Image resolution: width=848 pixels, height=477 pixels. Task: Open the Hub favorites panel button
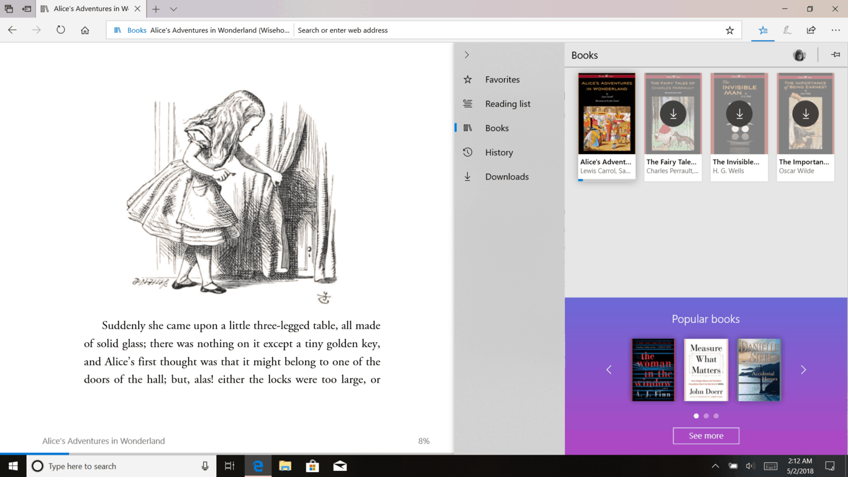click(763, 30)
